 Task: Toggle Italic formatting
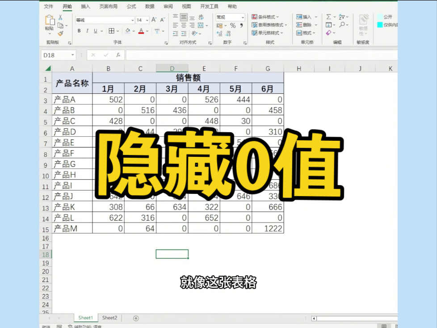click(87, 30)
